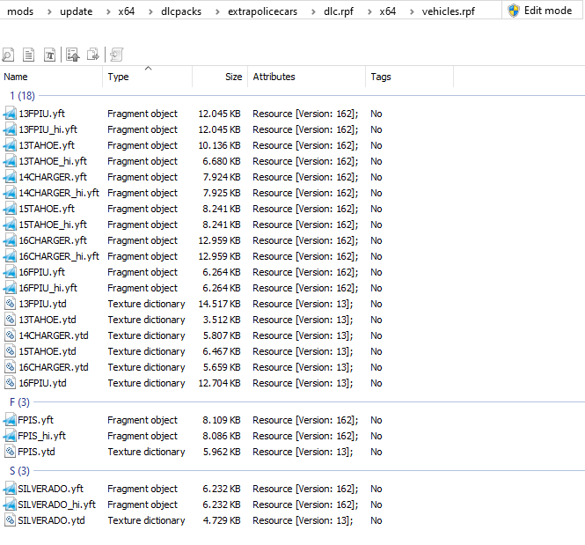Collapse the 'F (3)' file group
The image size is (585, 545).
[19, 402]
